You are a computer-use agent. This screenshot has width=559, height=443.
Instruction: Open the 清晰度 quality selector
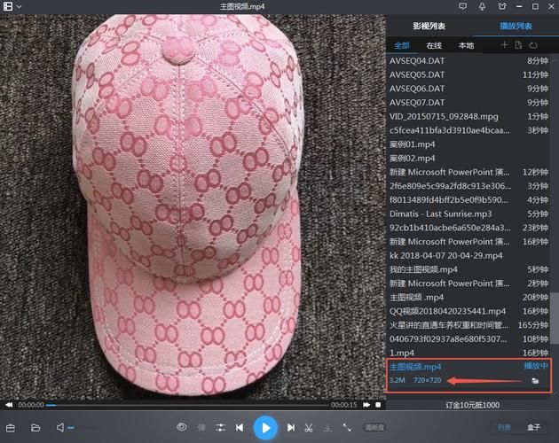(374, 427)
